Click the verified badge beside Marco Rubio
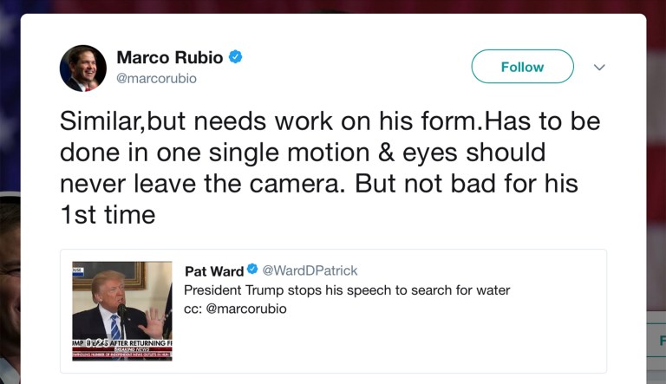Screen dimensions: 666x384 tap(236, 57)
